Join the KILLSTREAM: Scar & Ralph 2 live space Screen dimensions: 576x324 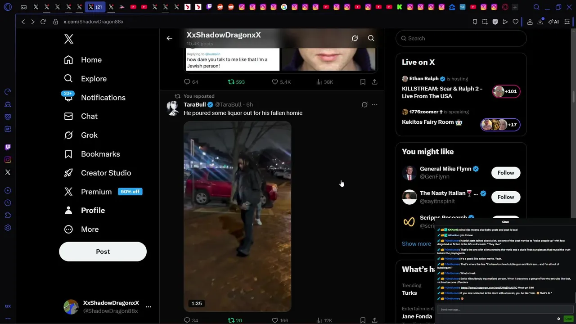pyautogui.click(x=461, y=87)
